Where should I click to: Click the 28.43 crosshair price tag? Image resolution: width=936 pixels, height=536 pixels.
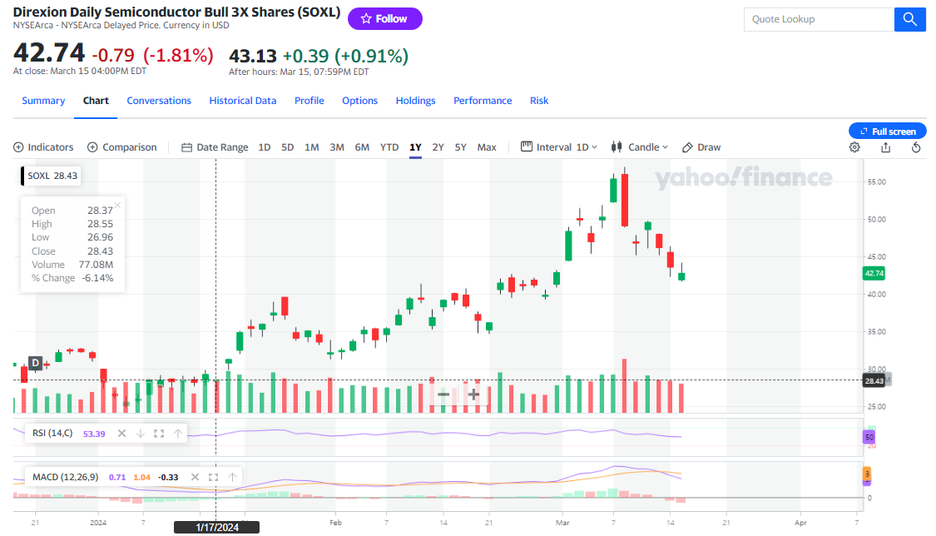[874, 381]
